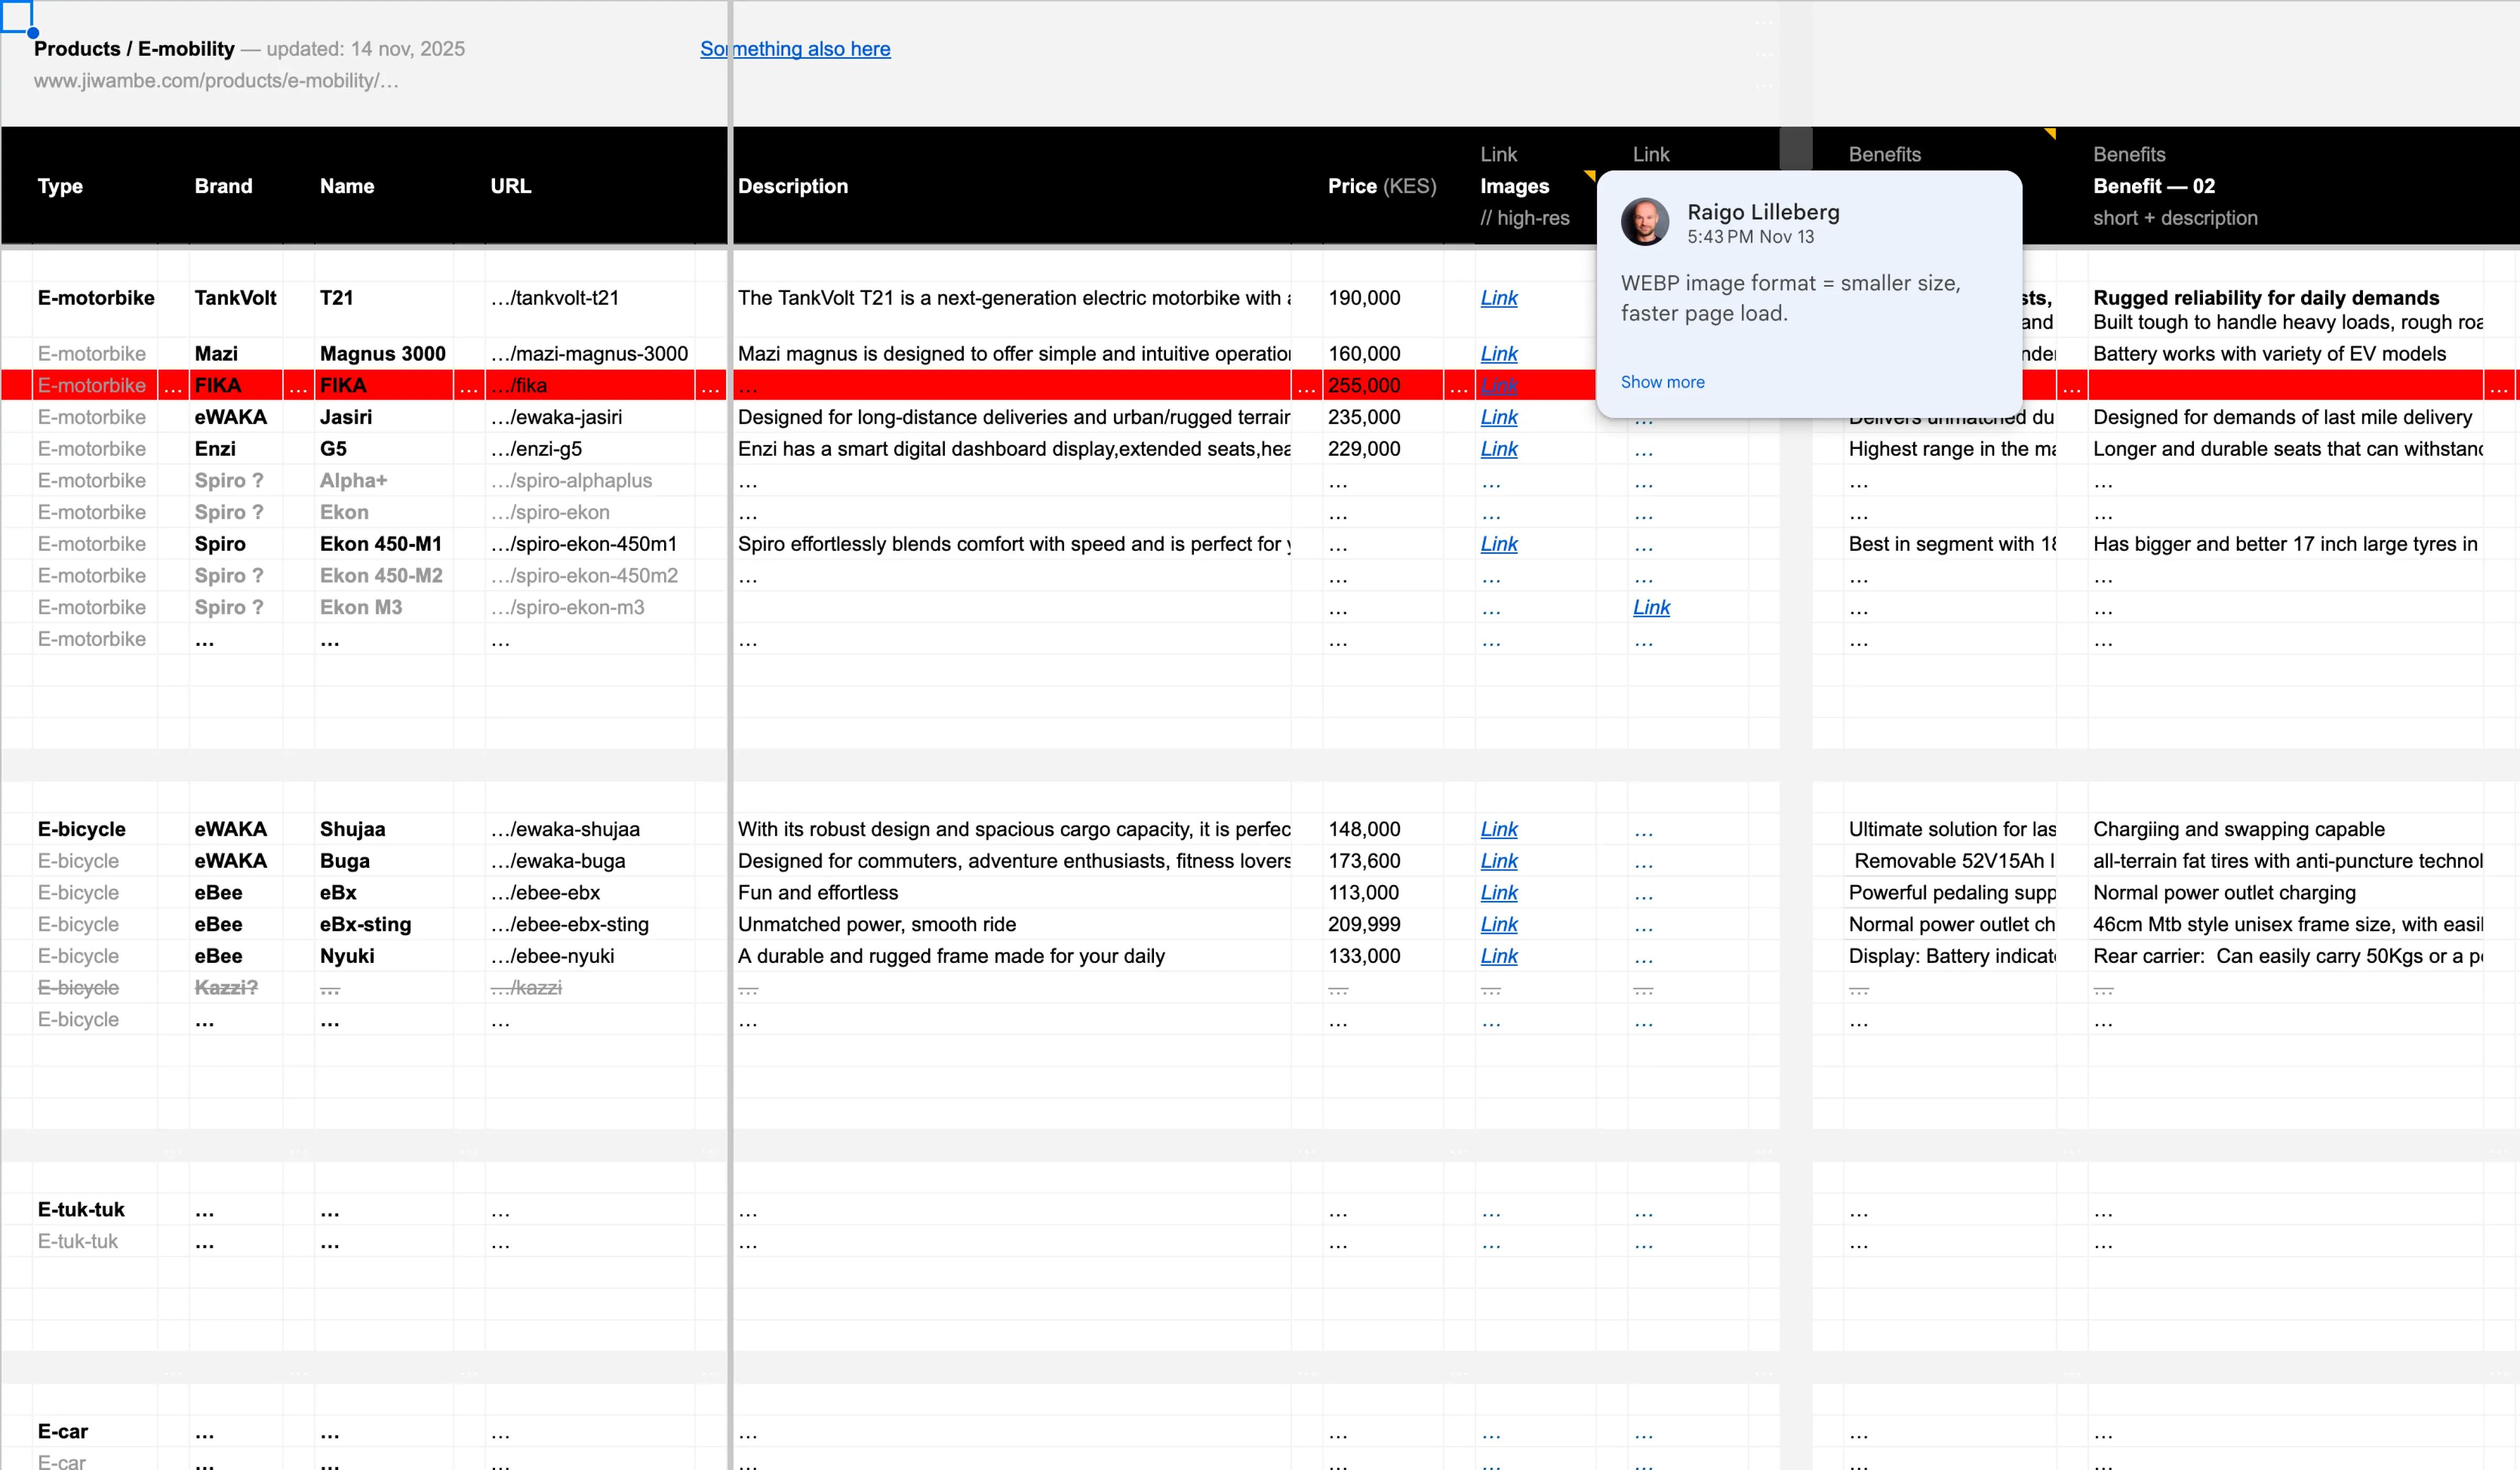Open ellipsis menu above the Link column
The image size is (2520, 1470).
1764,22
